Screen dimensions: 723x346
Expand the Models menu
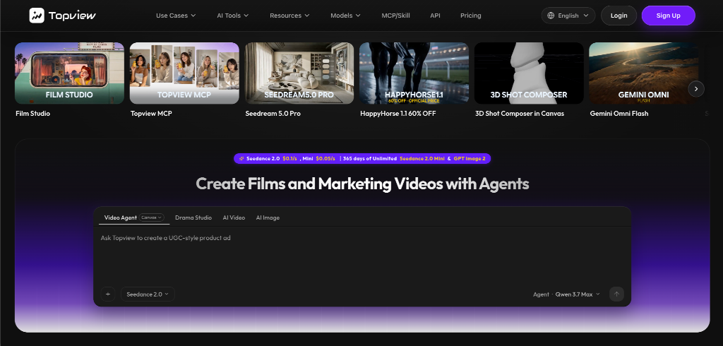pos(345,16)
